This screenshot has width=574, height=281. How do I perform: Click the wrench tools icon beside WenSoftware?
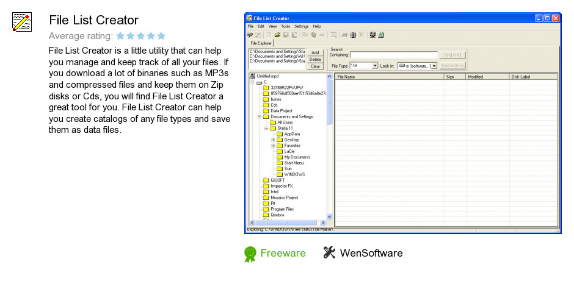(330, 252)
